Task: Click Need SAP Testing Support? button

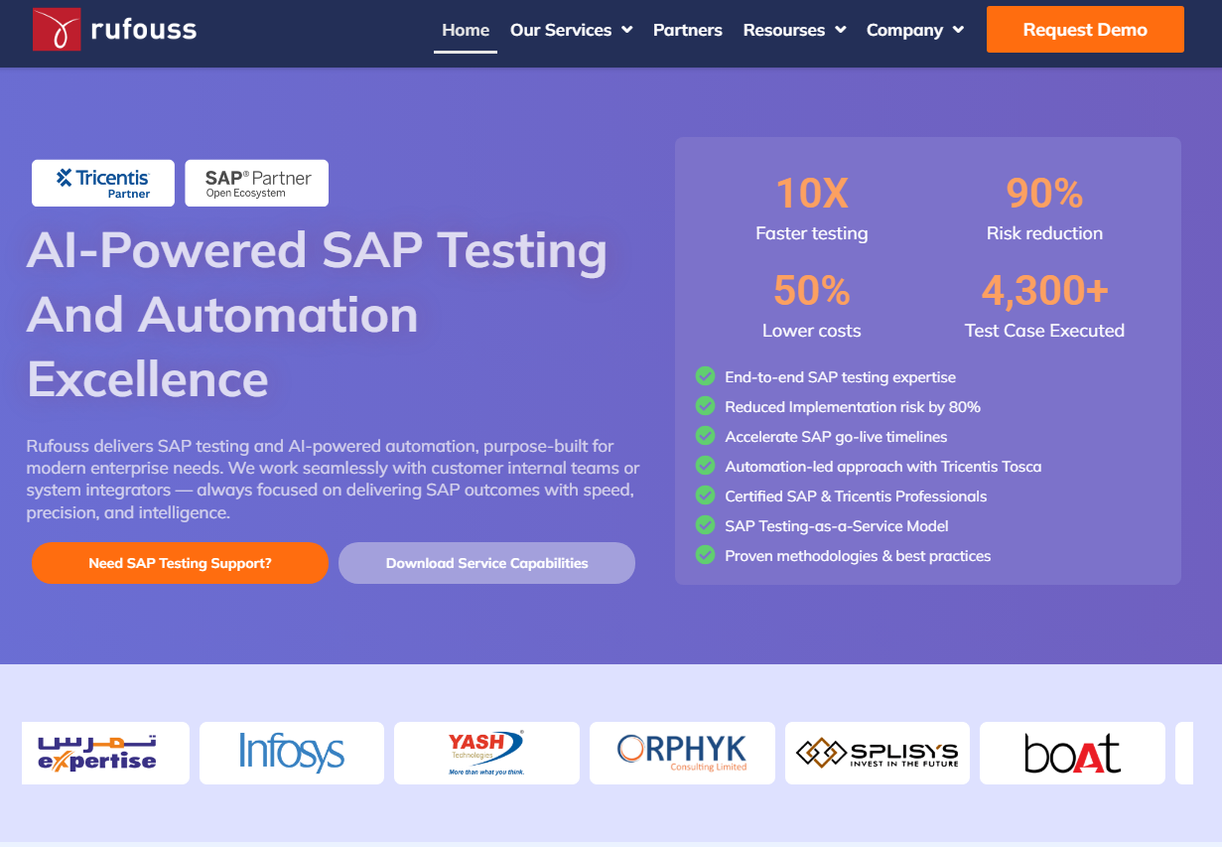Action: click(x=180, y=563)
